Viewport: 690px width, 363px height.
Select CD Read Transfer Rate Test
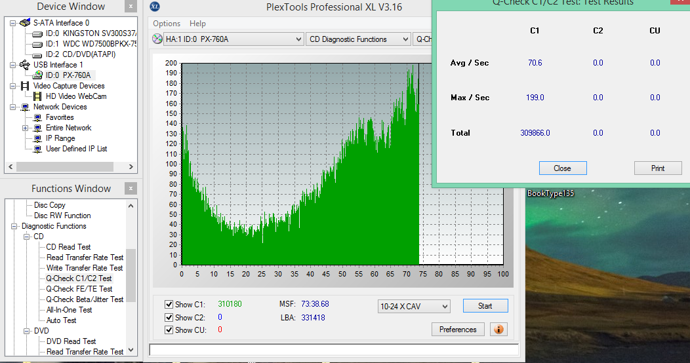[85, 258]
